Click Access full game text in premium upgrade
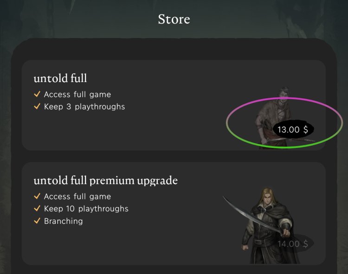Image resolution: width=348 pixels, height=274 pixels. [77, 197]
